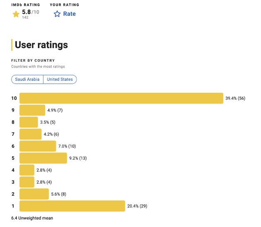Click the 5-star rating bar
The image size is (261, 227).
[43, 158]
